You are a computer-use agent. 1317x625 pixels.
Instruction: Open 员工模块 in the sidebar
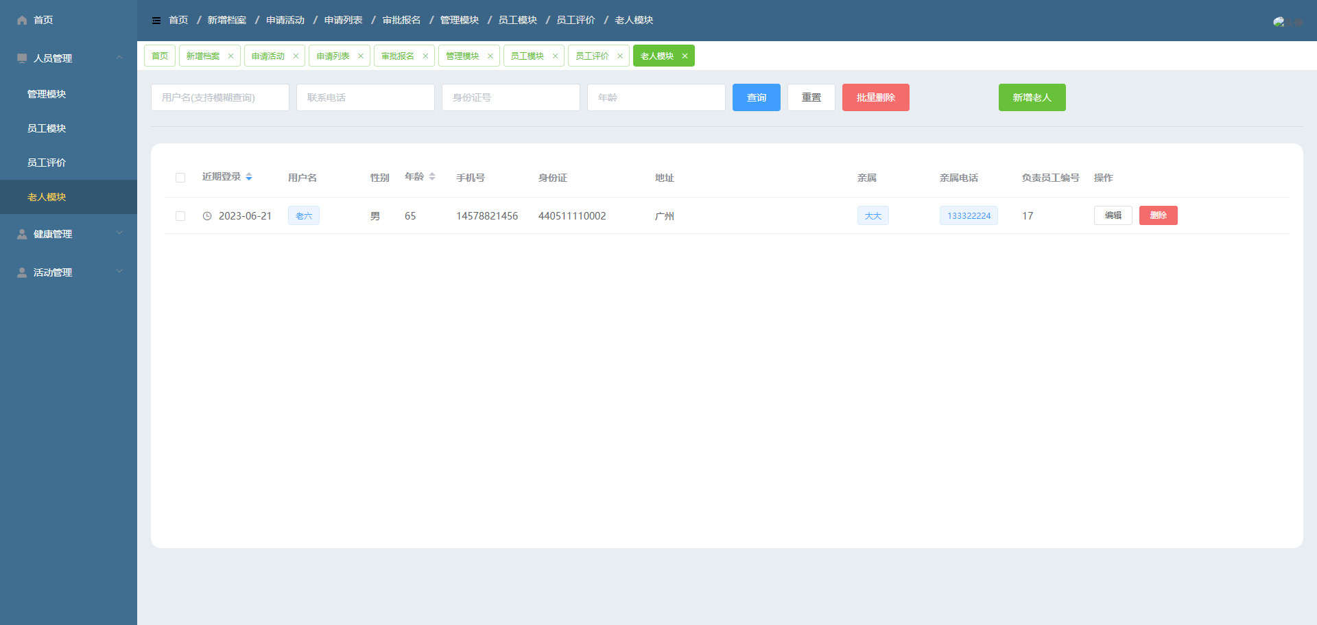[69, 128]
